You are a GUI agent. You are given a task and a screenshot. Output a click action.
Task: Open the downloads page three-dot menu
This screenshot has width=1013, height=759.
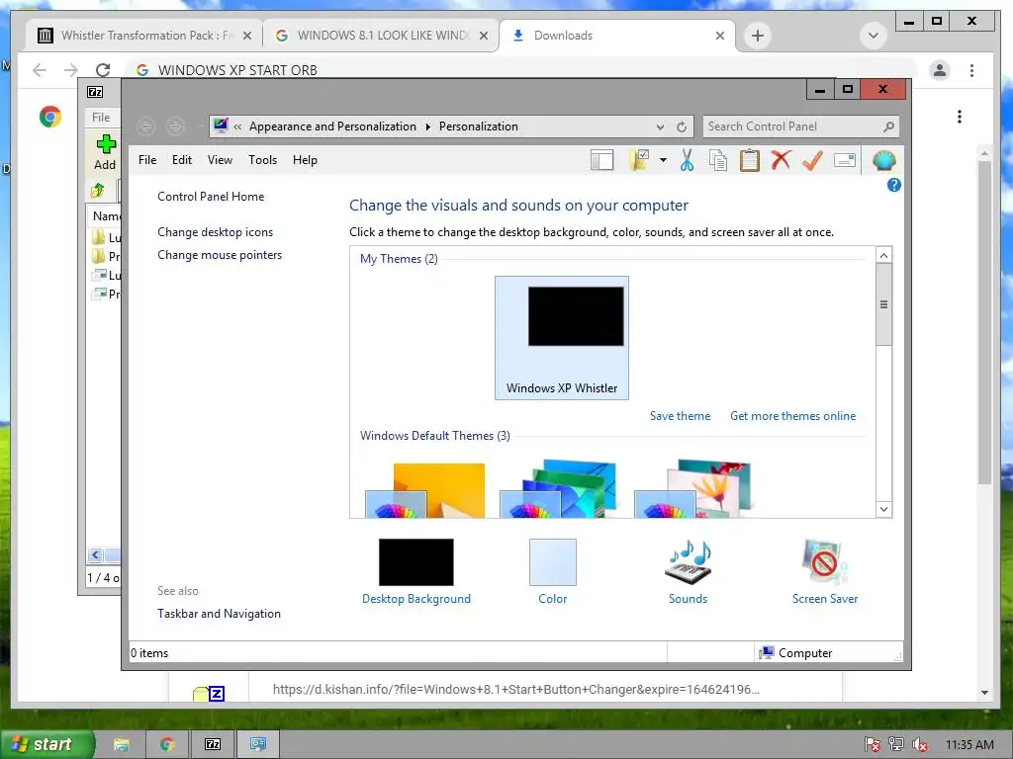960,117
